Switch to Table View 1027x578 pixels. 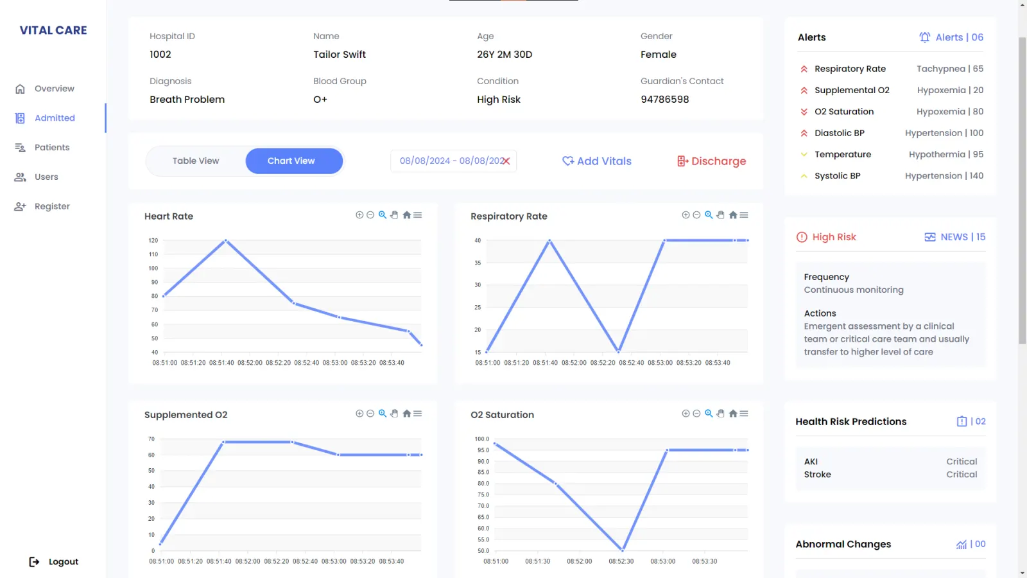196,161
